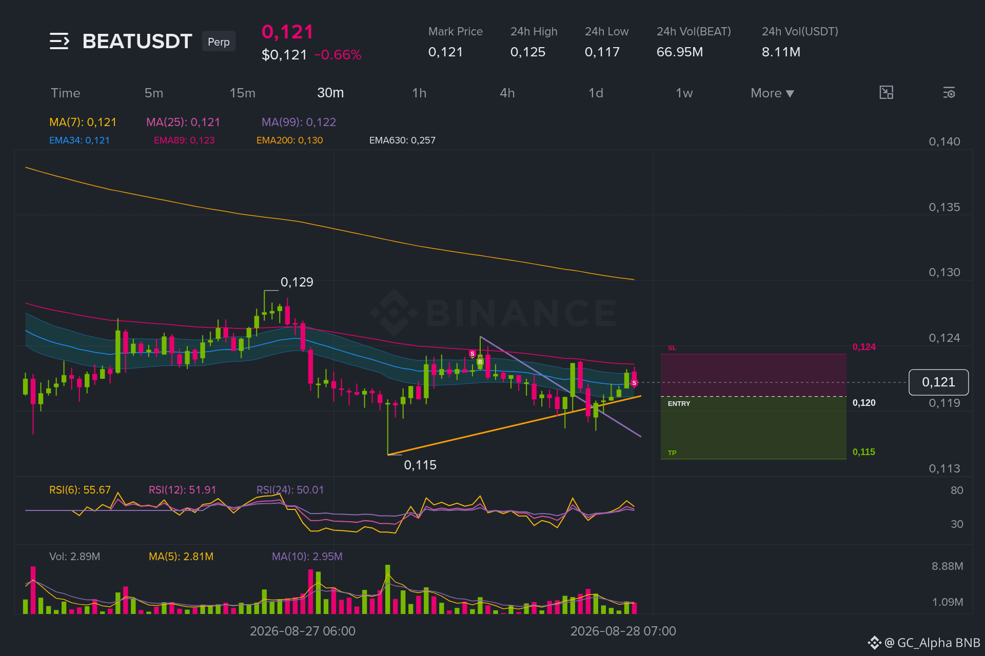Click the RSI(24): 50.01 label
The width and height of the screenshot is (985, 656).
point(290,490)
